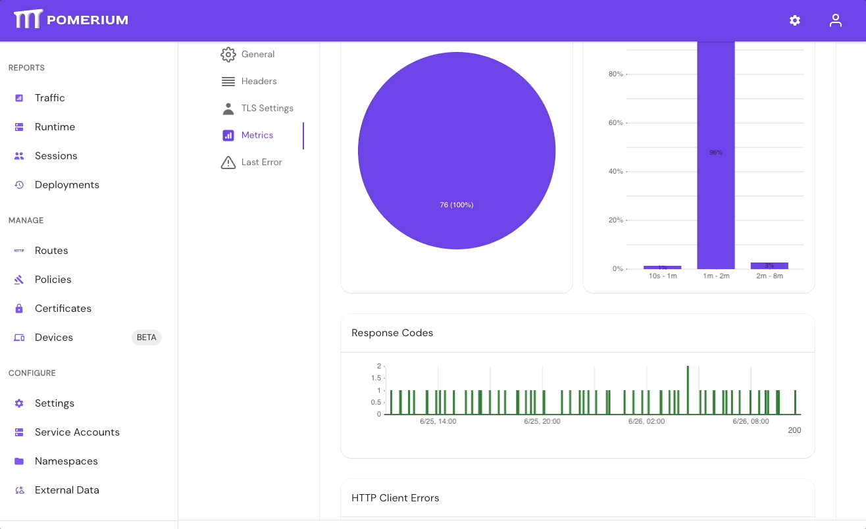Open Devices page marked BETA
Viewport: 866px width, 529px height.
pos(54,338)
